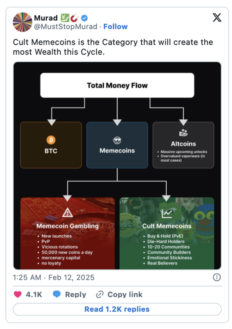Like the tweet with heart icon
The image size is (232, 329).
18,295
